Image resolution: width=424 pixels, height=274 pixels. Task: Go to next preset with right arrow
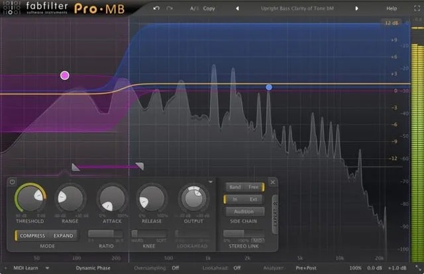point(356,9)
